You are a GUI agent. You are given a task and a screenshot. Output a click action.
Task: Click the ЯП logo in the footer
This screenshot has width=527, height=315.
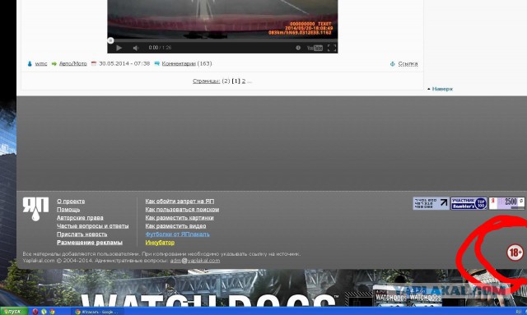coord(35,209)
